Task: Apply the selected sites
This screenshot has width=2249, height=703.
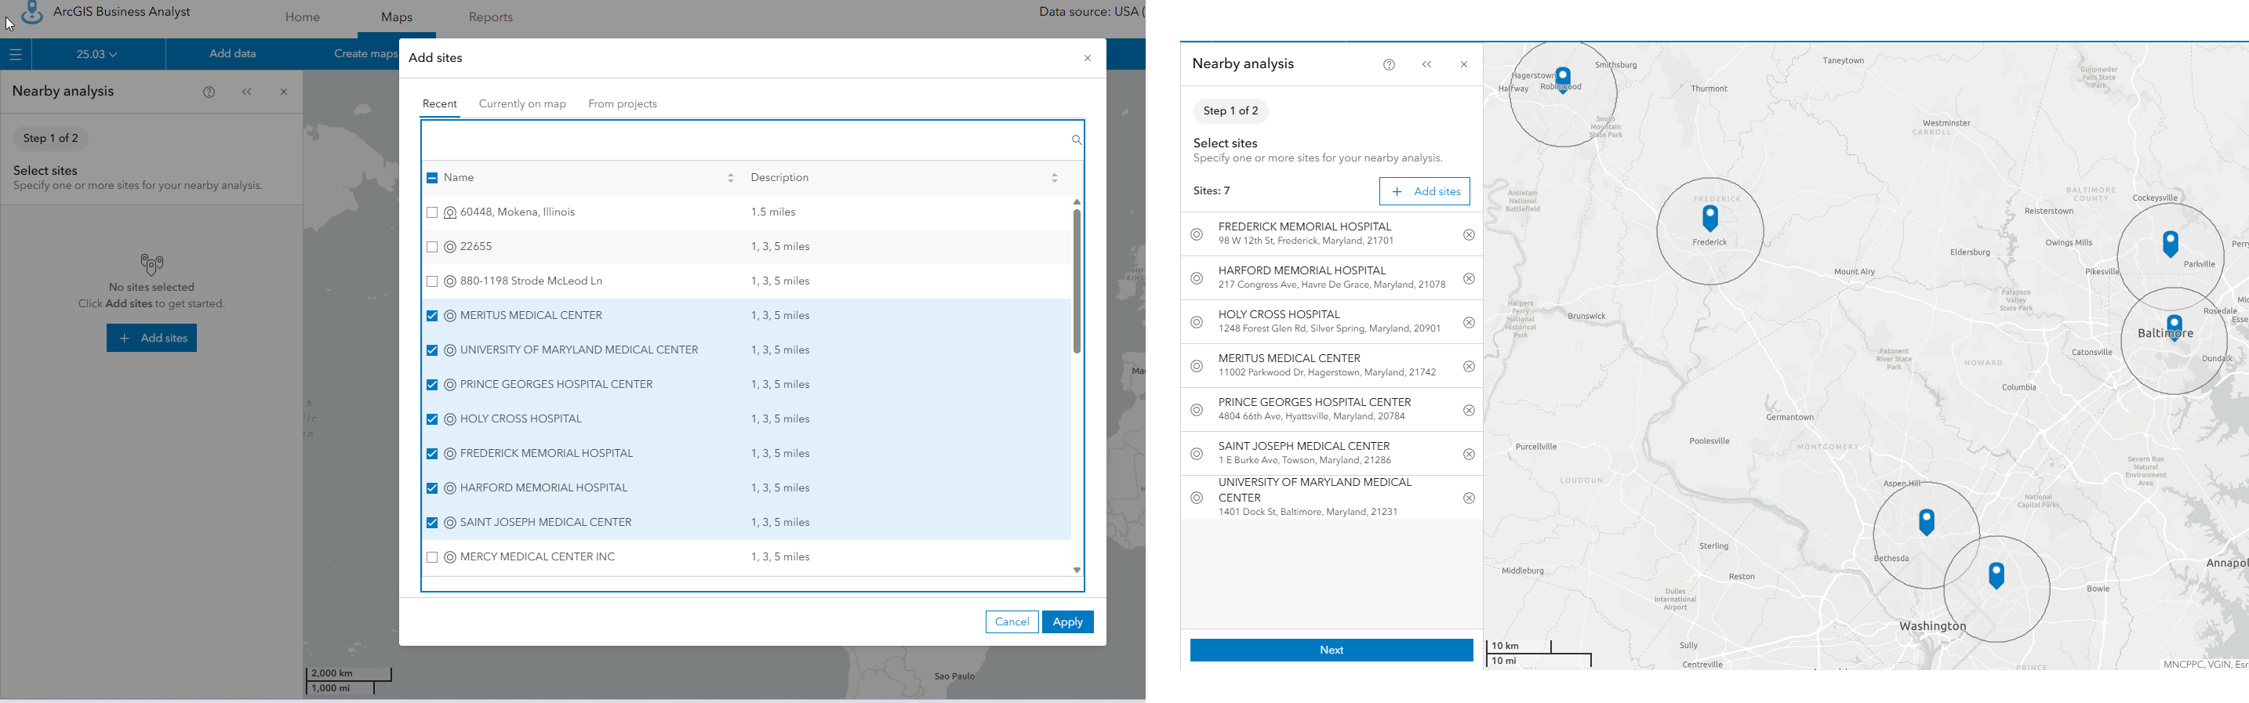Action: [x=1068, y=622]
